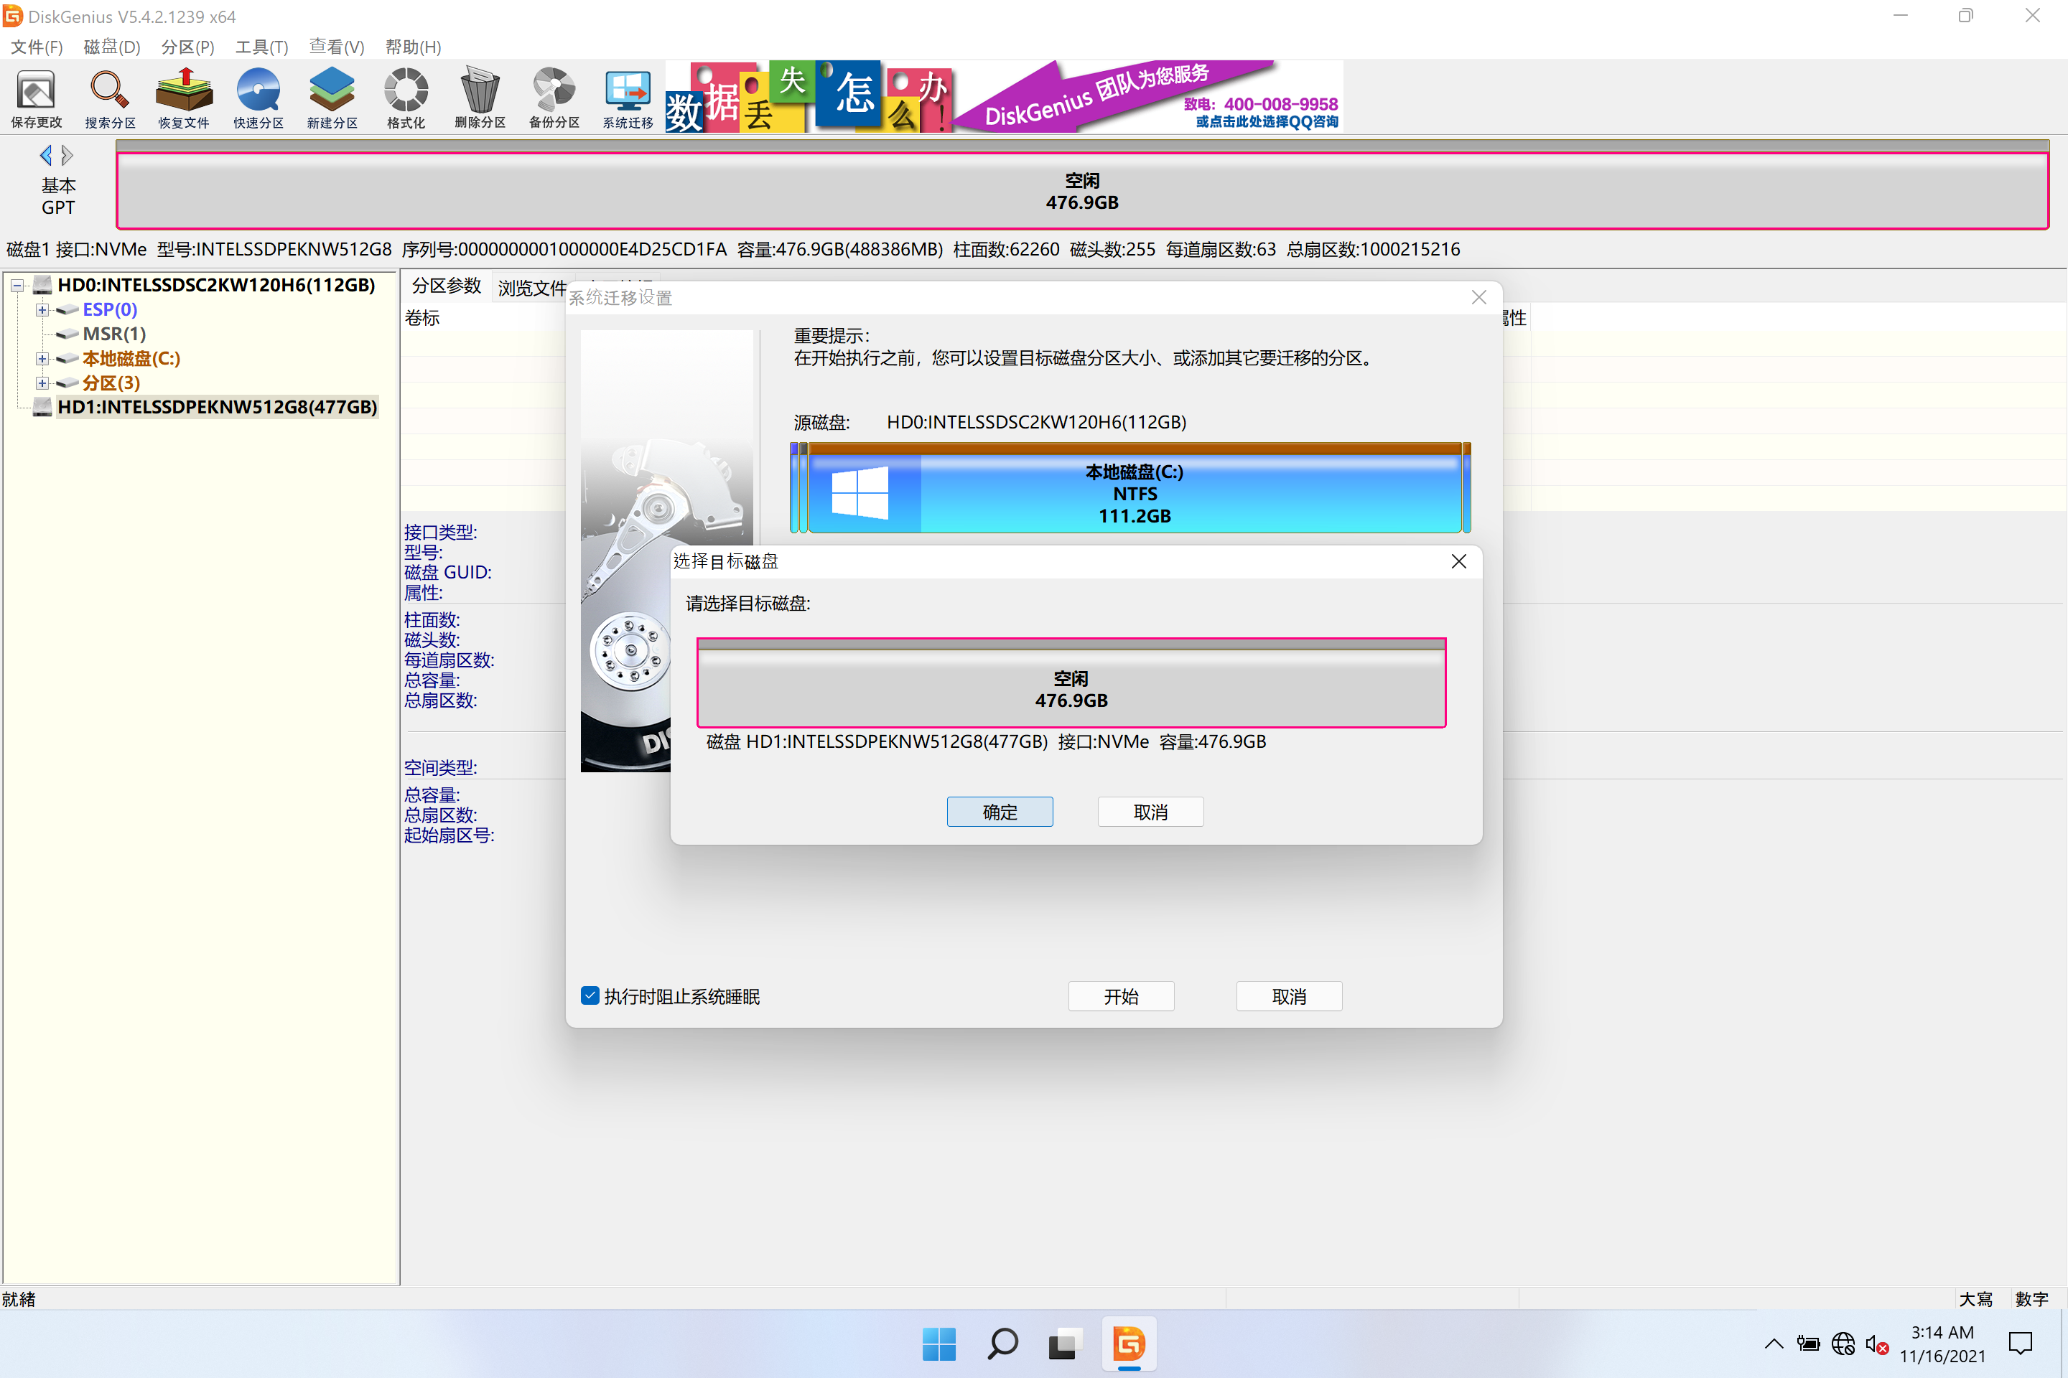This screenshot has height=1378, width=2068.
Task: Open Quick Partition (快速分区) tool
Action: pos(258,98)
